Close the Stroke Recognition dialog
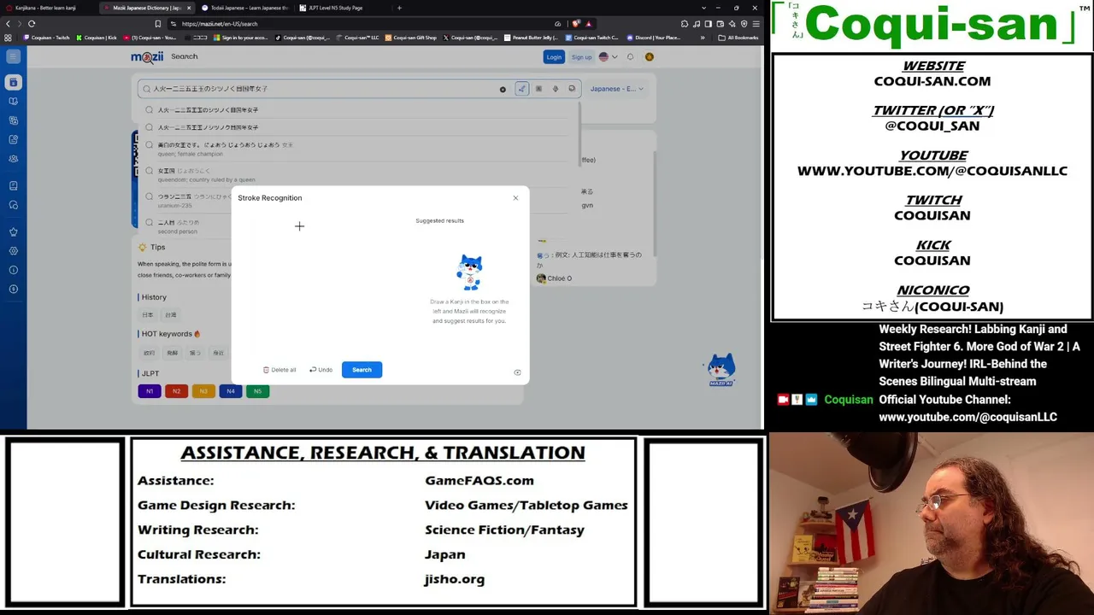 coord(515,198)
